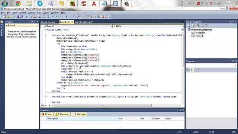Click the Property Pages icon in Properties
Viewport: 238px width, 134px height.
tap(197, 70)
